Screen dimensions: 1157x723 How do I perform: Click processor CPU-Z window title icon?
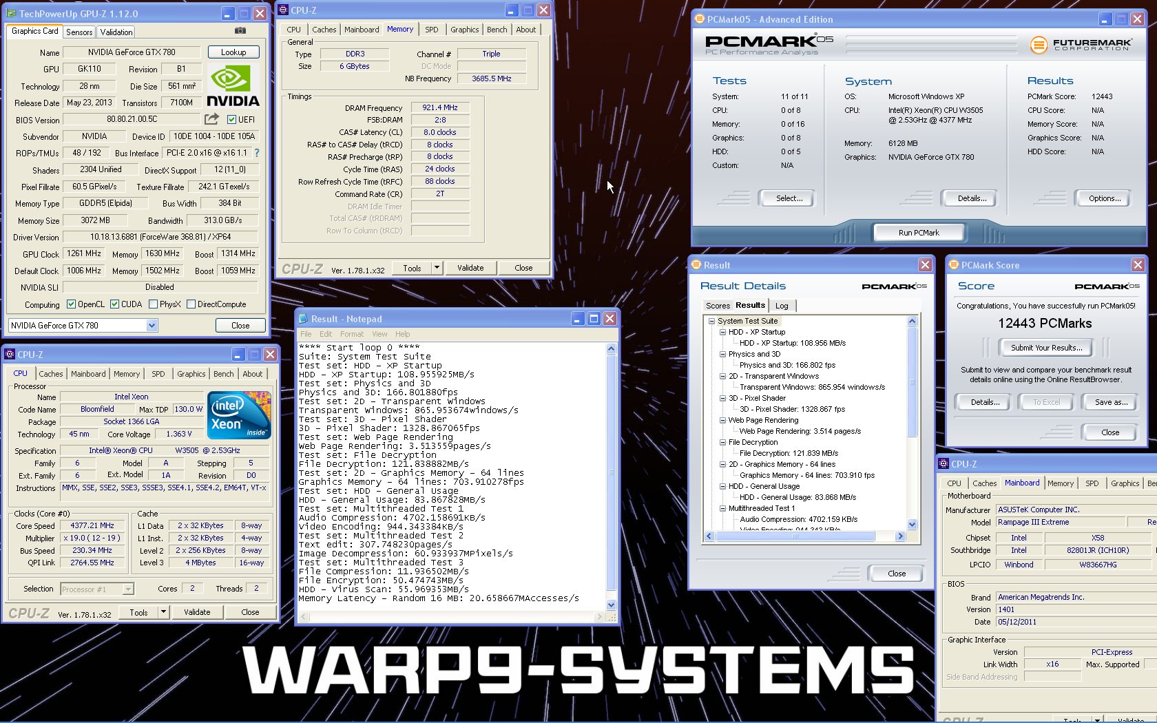pos(10,355)
